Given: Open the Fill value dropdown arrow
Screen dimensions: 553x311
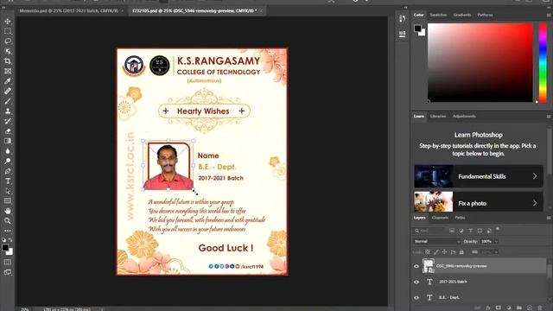Looking at the screenshot, I should click(x=496, y=252).
